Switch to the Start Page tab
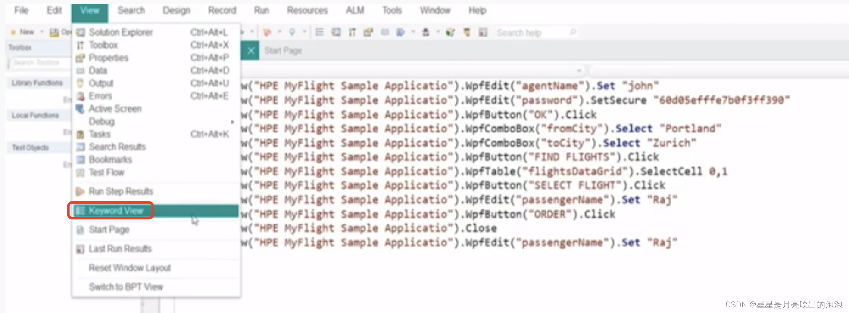 point(283,51)
